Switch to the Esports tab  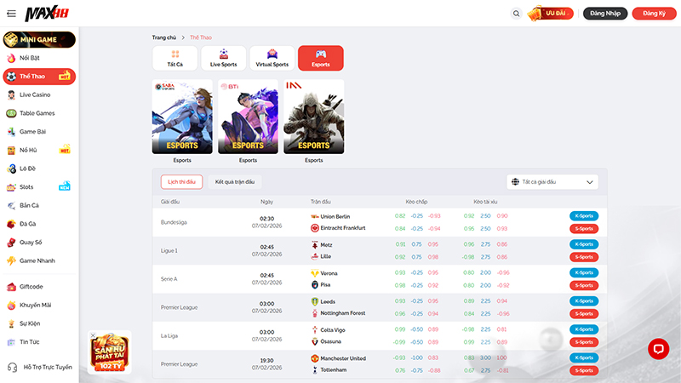click(x=321, y=58)
